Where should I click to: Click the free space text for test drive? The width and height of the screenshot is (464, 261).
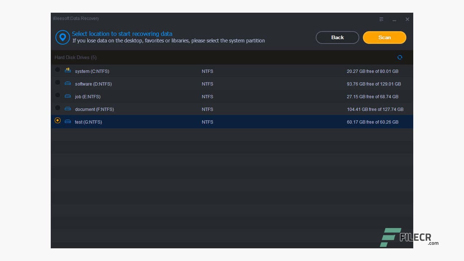pos(373,122)
